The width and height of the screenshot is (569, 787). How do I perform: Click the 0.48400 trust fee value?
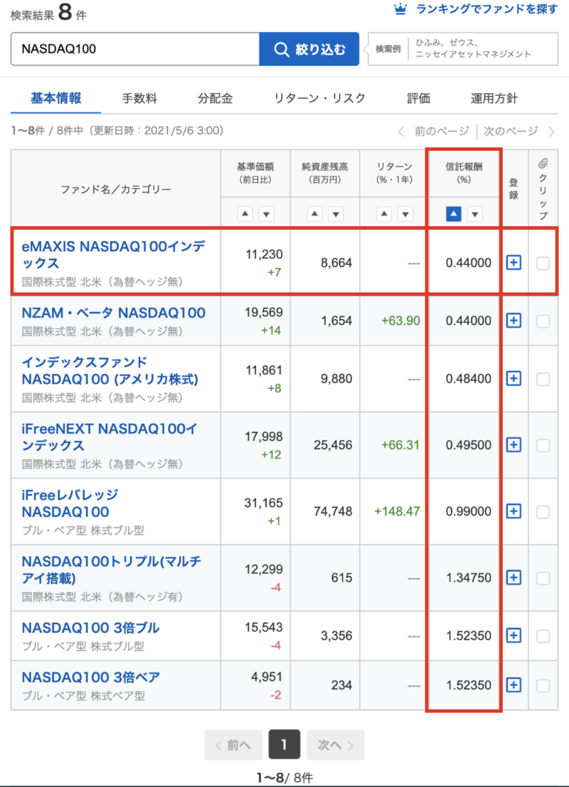click(469, 378)
